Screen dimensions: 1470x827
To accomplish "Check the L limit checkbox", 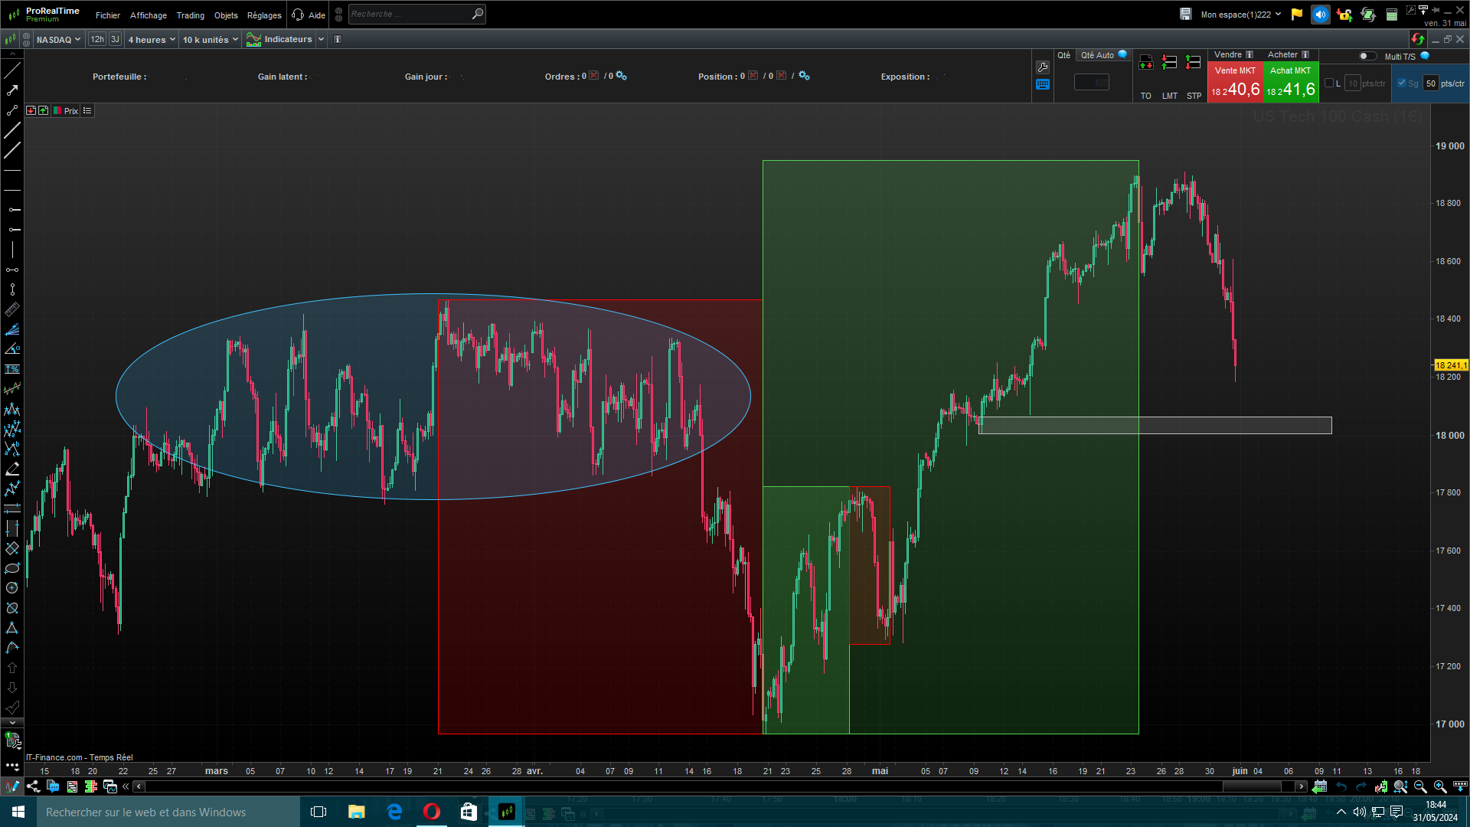I will click(x=1330, y=83).
